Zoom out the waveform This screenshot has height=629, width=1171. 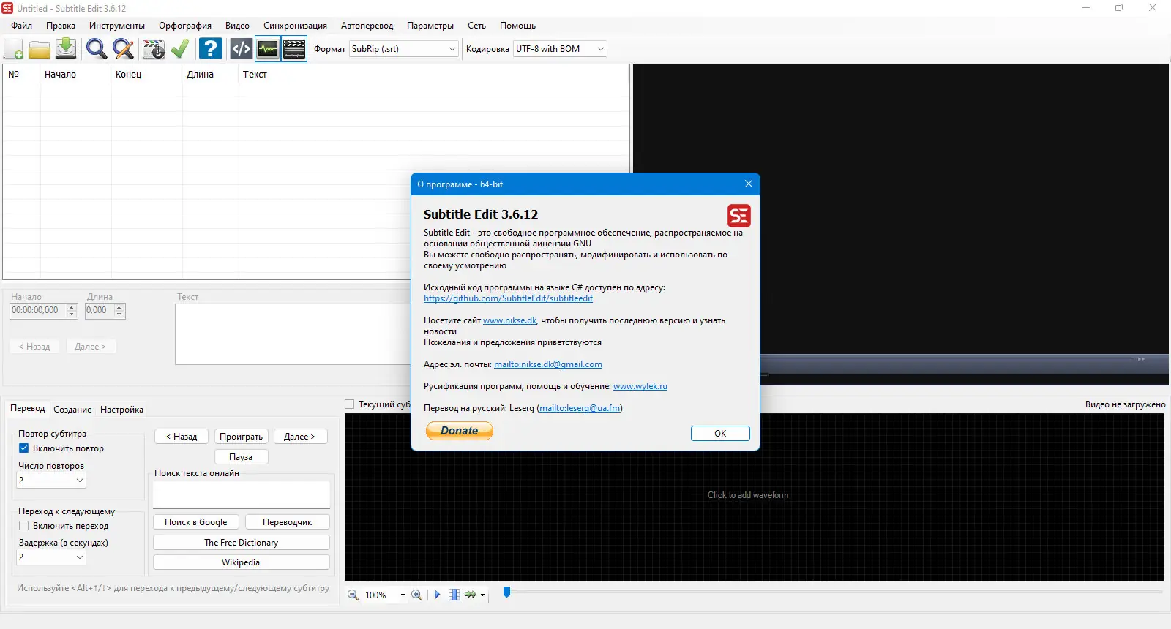[x=353, y=595]
